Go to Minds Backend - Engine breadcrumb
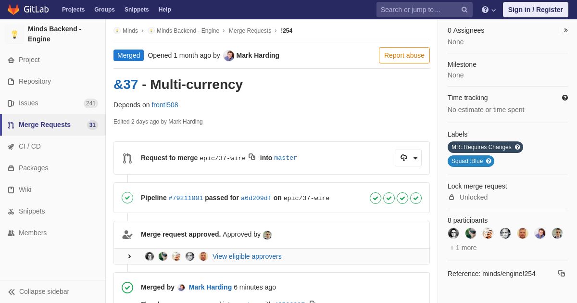 click(188, 31)
